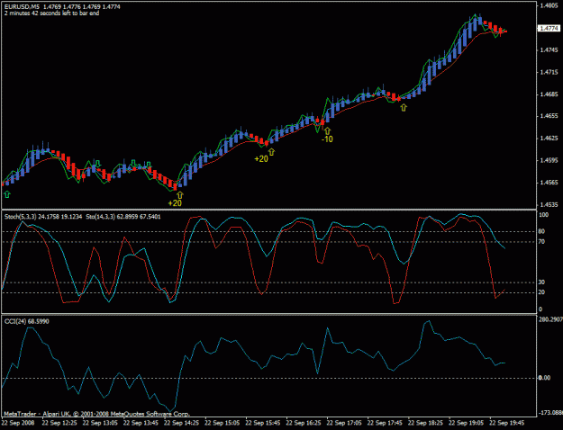This screenshot has height=430, width=563.
Task: Click the 22 Sep 16:25 time label
Action: (304, 423)
